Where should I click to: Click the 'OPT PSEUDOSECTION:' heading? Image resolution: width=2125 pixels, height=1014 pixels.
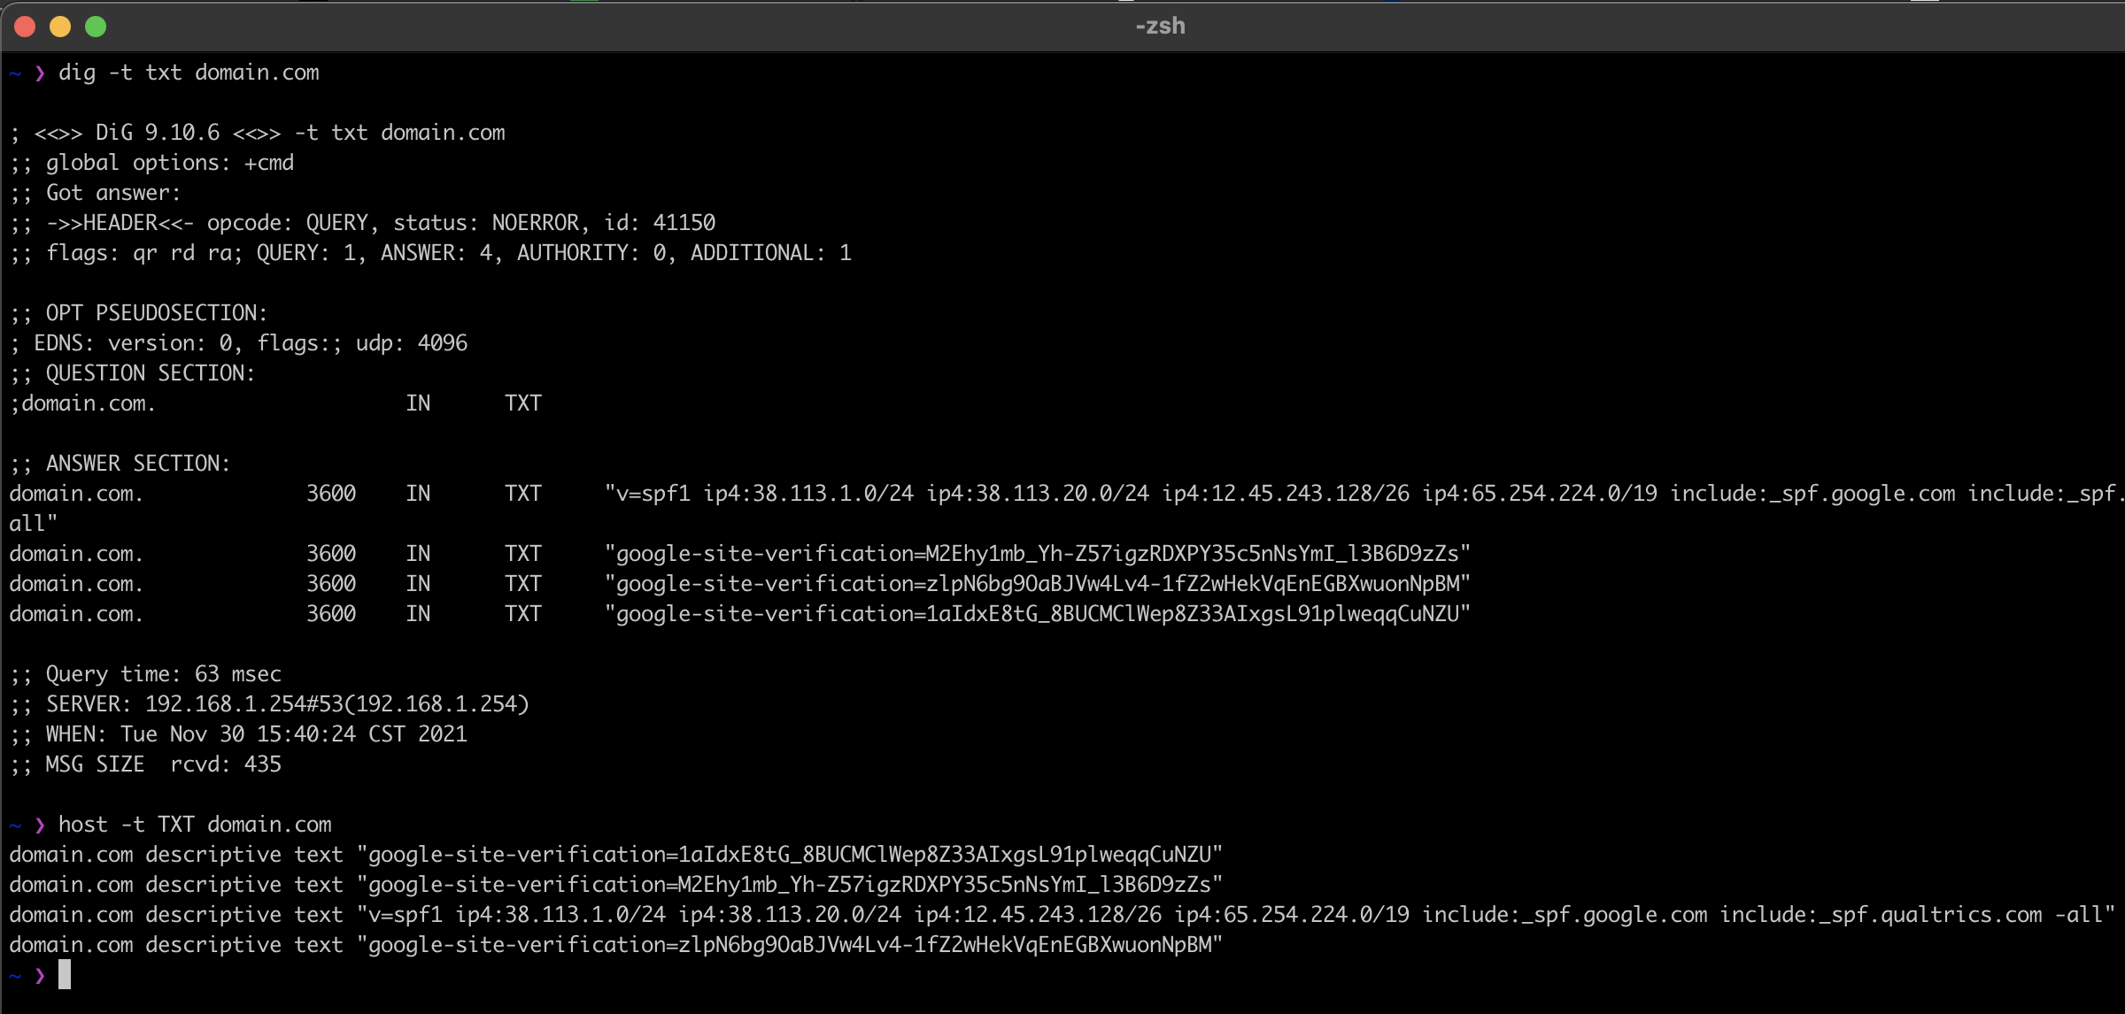156,313
